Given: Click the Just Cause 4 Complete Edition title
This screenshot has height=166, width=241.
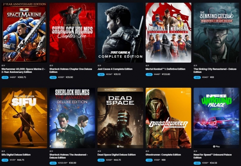Looking at the screenshot, I should [115, 69].
